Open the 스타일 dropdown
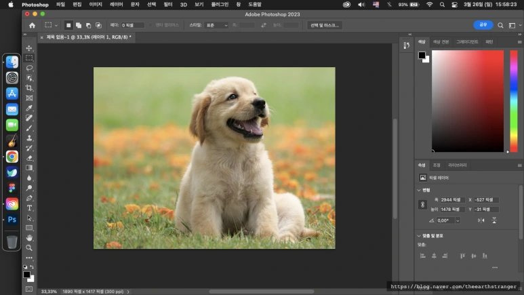The width and height of the screenshot is (524, 295). click(216, 25)
